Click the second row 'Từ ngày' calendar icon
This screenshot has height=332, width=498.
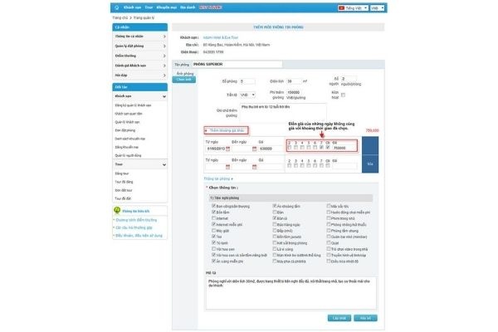point(227,167)
